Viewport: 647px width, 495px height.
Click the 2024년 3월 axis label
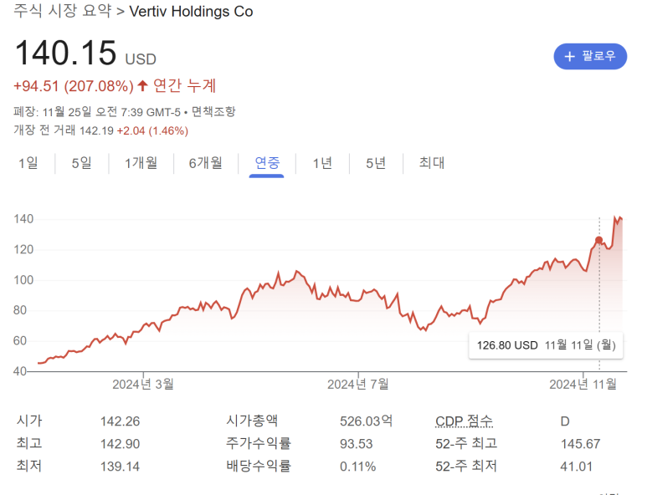tap(143, 384)
